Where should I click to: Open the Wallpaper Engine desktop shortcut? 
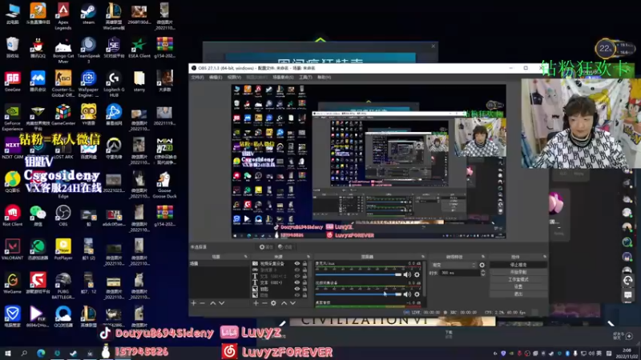pyautogui.click(x=88, y=83)
